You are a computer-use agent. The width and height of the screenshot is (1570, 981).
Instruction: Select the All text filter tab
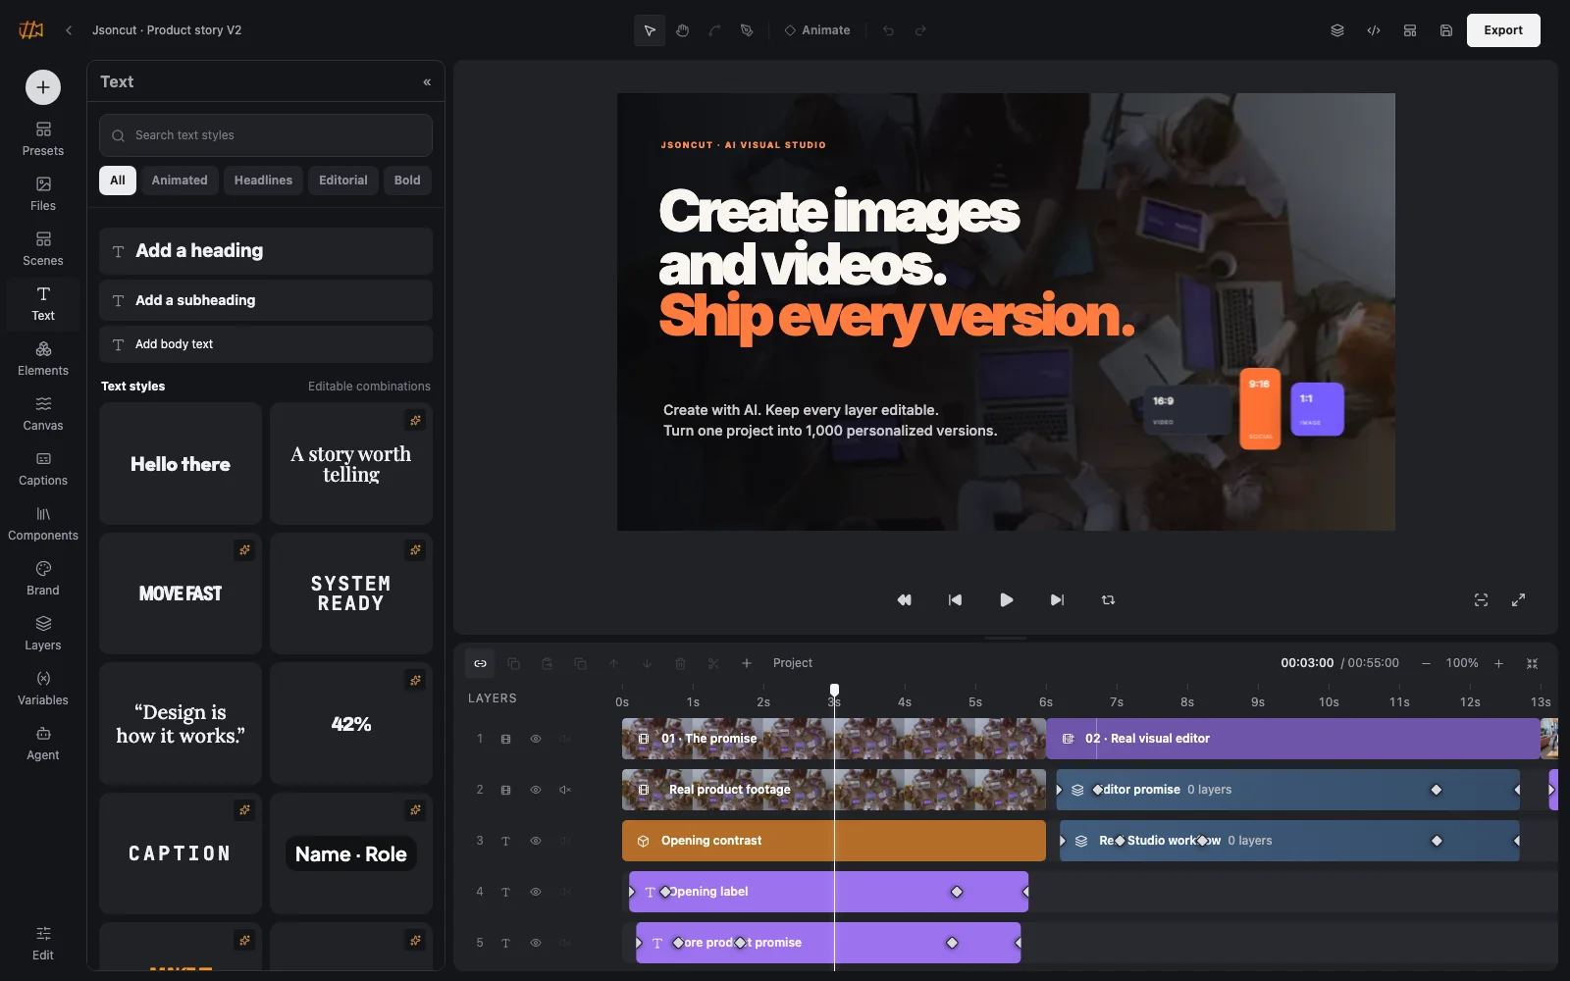pyautogui.click(x=118, y=181)
